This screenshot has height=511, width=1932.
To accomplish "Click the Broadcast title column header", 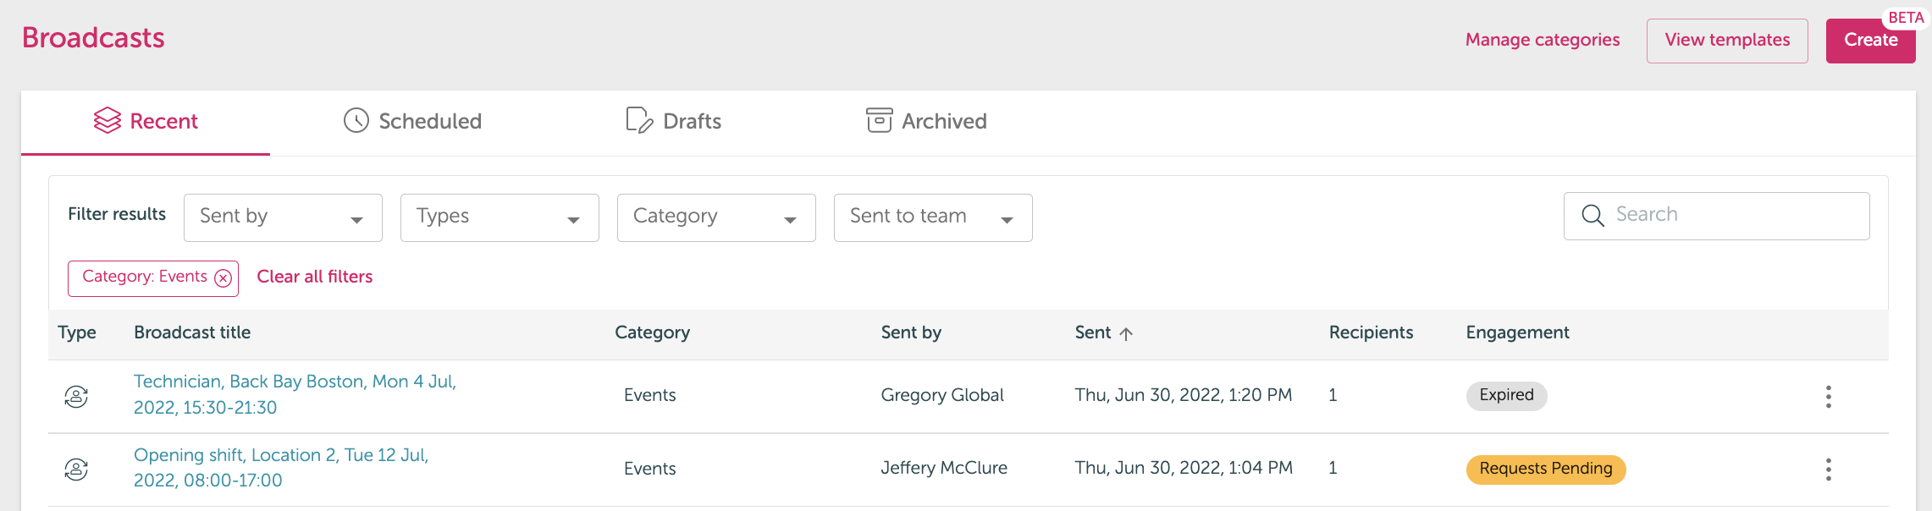I will point(192,332).
